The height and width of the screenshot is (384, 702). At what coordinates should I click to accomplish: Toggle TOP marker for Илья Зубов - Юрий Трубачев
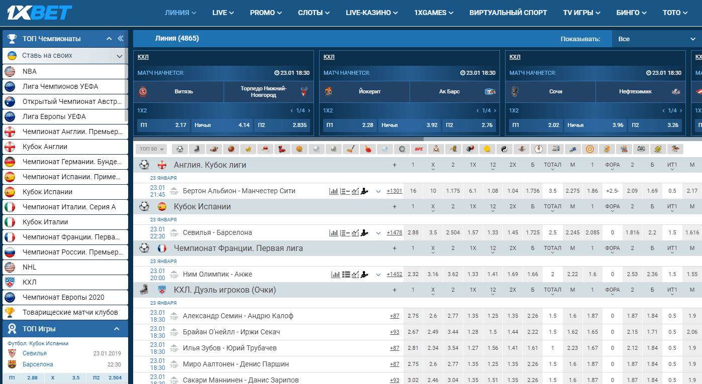click(174, 348)
